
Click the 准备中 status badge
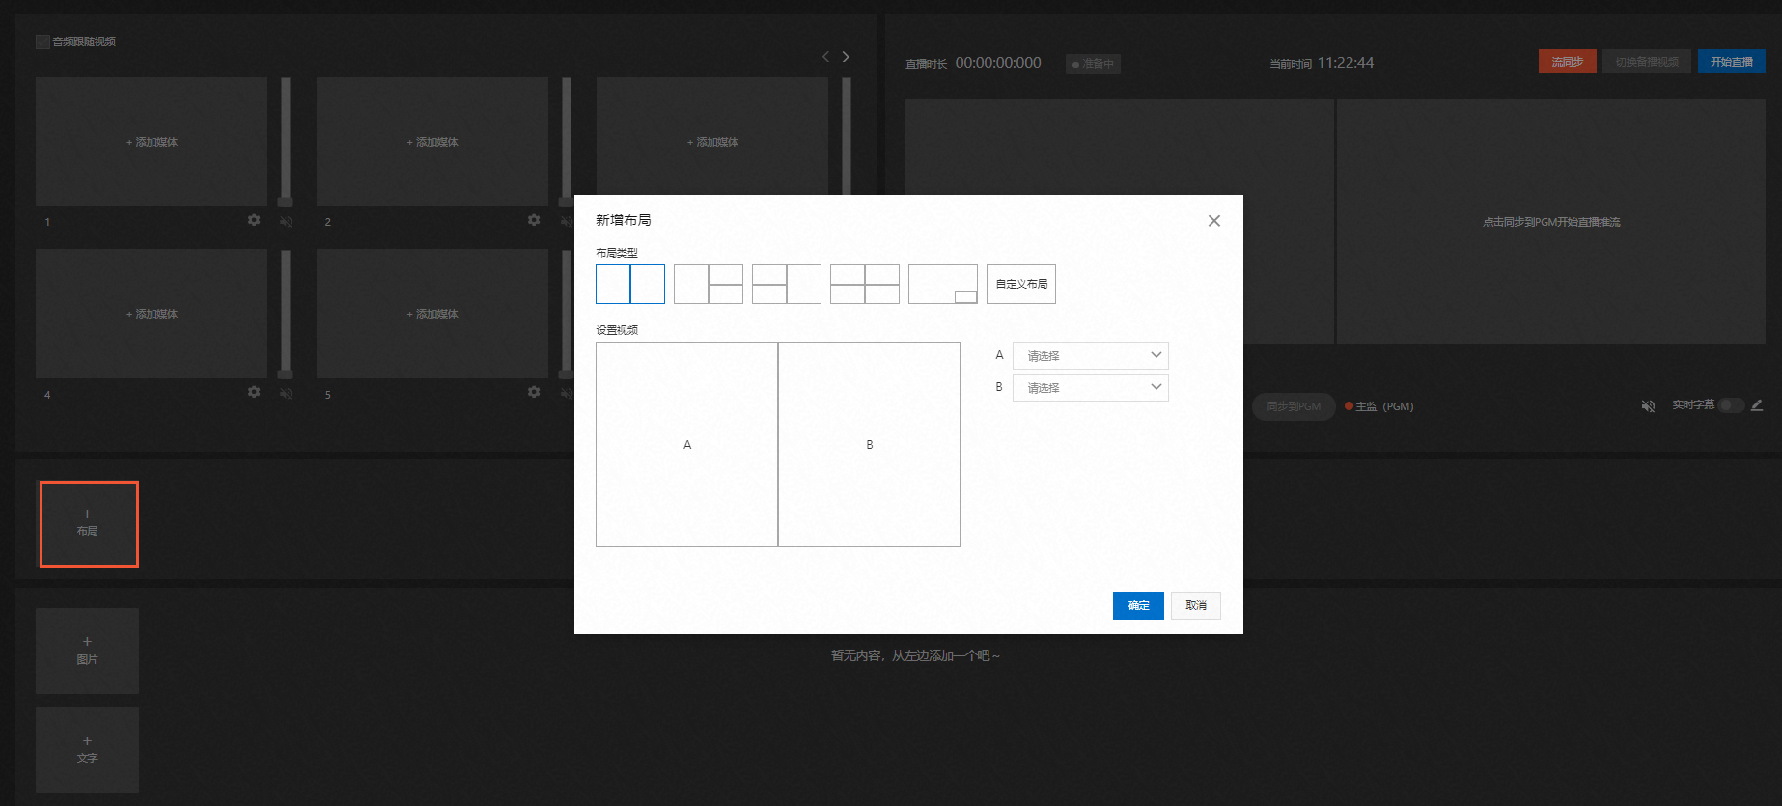tap(1093, 64)
